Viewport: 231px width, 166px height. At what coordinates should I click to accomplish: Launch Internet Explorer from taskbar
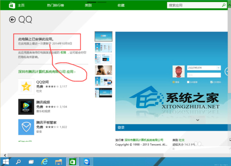pos(45,161)
